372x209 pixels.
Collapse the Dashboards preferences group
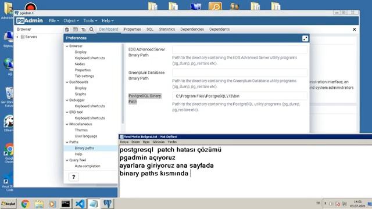point(67,82)
